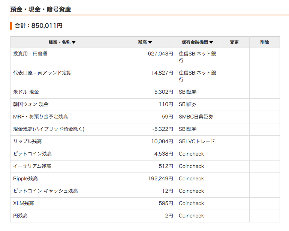Click Coincheck in ビットコイン キャッシュ残高 row

pyautogui.click(x=191, y=191)
